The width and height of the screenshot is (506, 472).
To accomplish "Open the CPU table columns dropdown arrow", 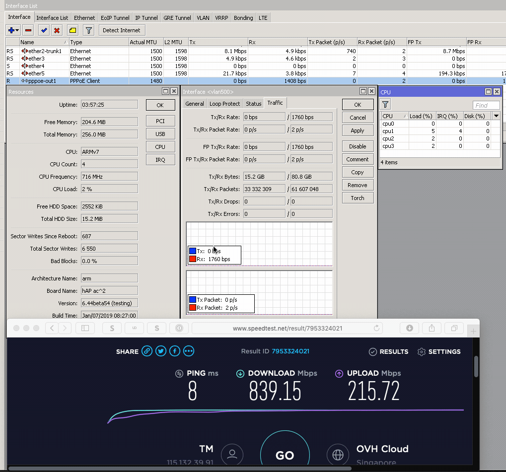I will point(496,116).
